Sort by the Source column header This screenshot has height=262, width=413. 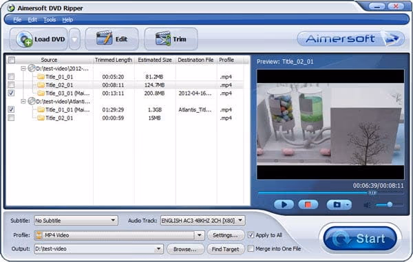pyautogui.click(x=49, y=60)
